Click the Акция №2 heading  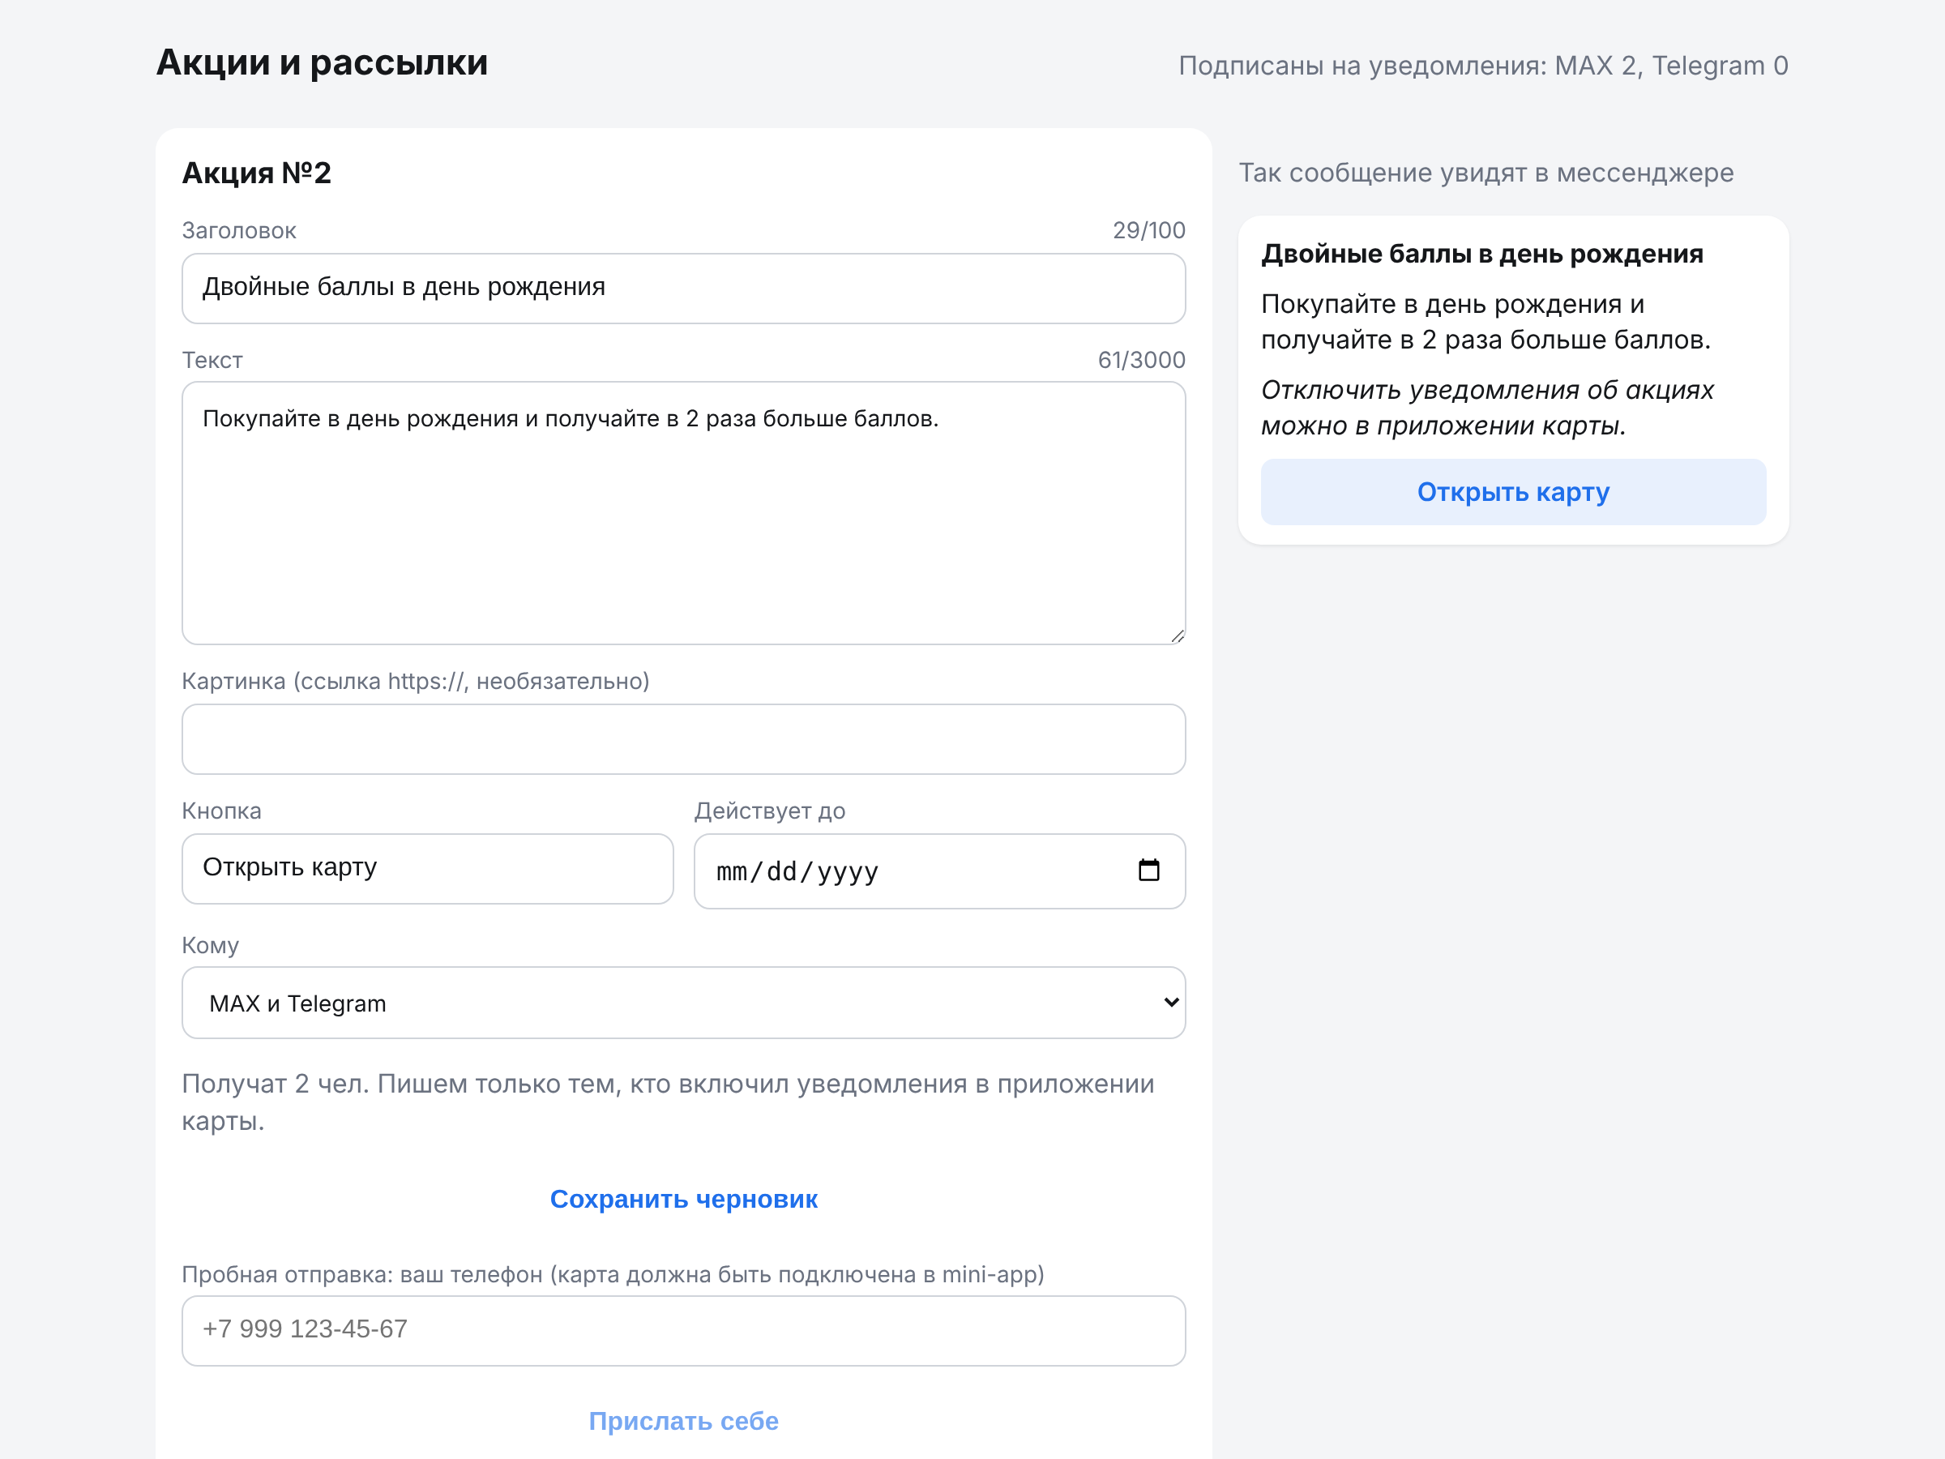click(257, 173)
